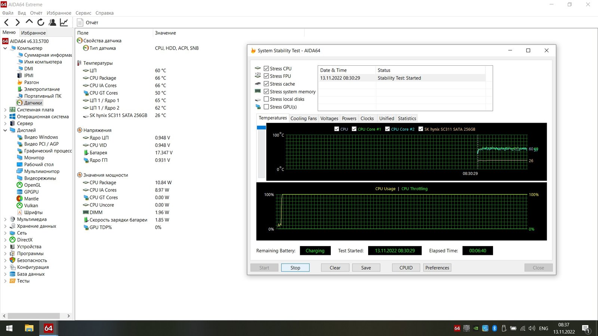Switch to the Voltages tab
This screenshot has width=598, height=336.
tap(329, 118)
